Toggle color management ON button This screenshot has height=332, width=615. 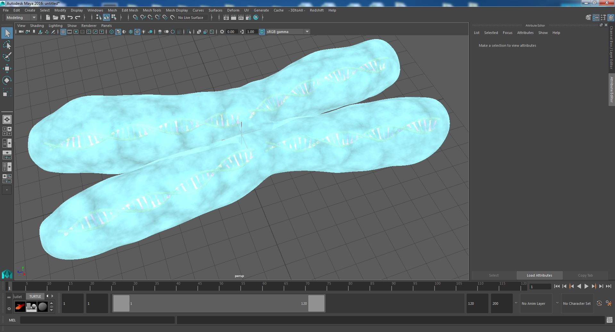tap(262, 32)
